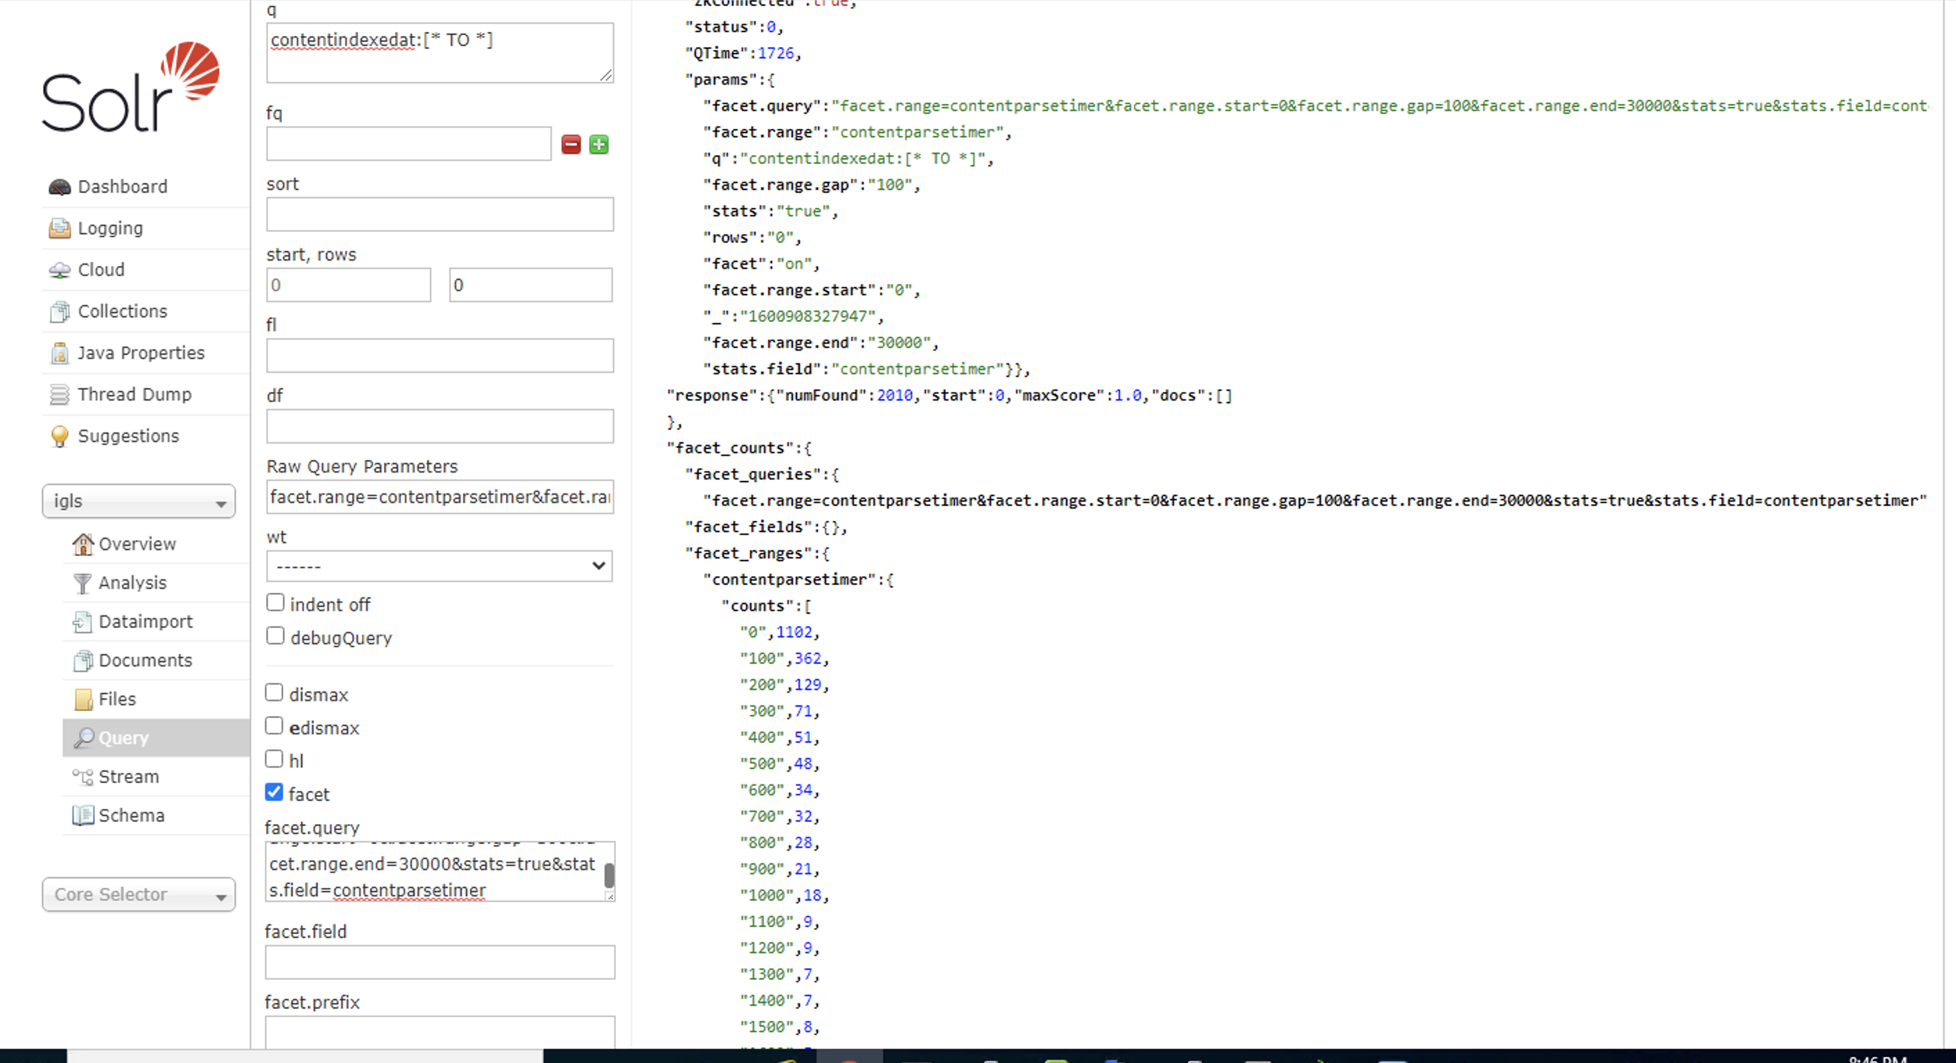Click the facet.field input
Image resolution: width=1956 pixels, height=1063 pixels.
coord(439,963)
